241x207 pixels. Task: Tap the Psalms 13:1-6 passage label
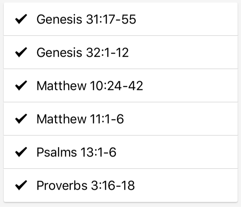pos(77,152)
